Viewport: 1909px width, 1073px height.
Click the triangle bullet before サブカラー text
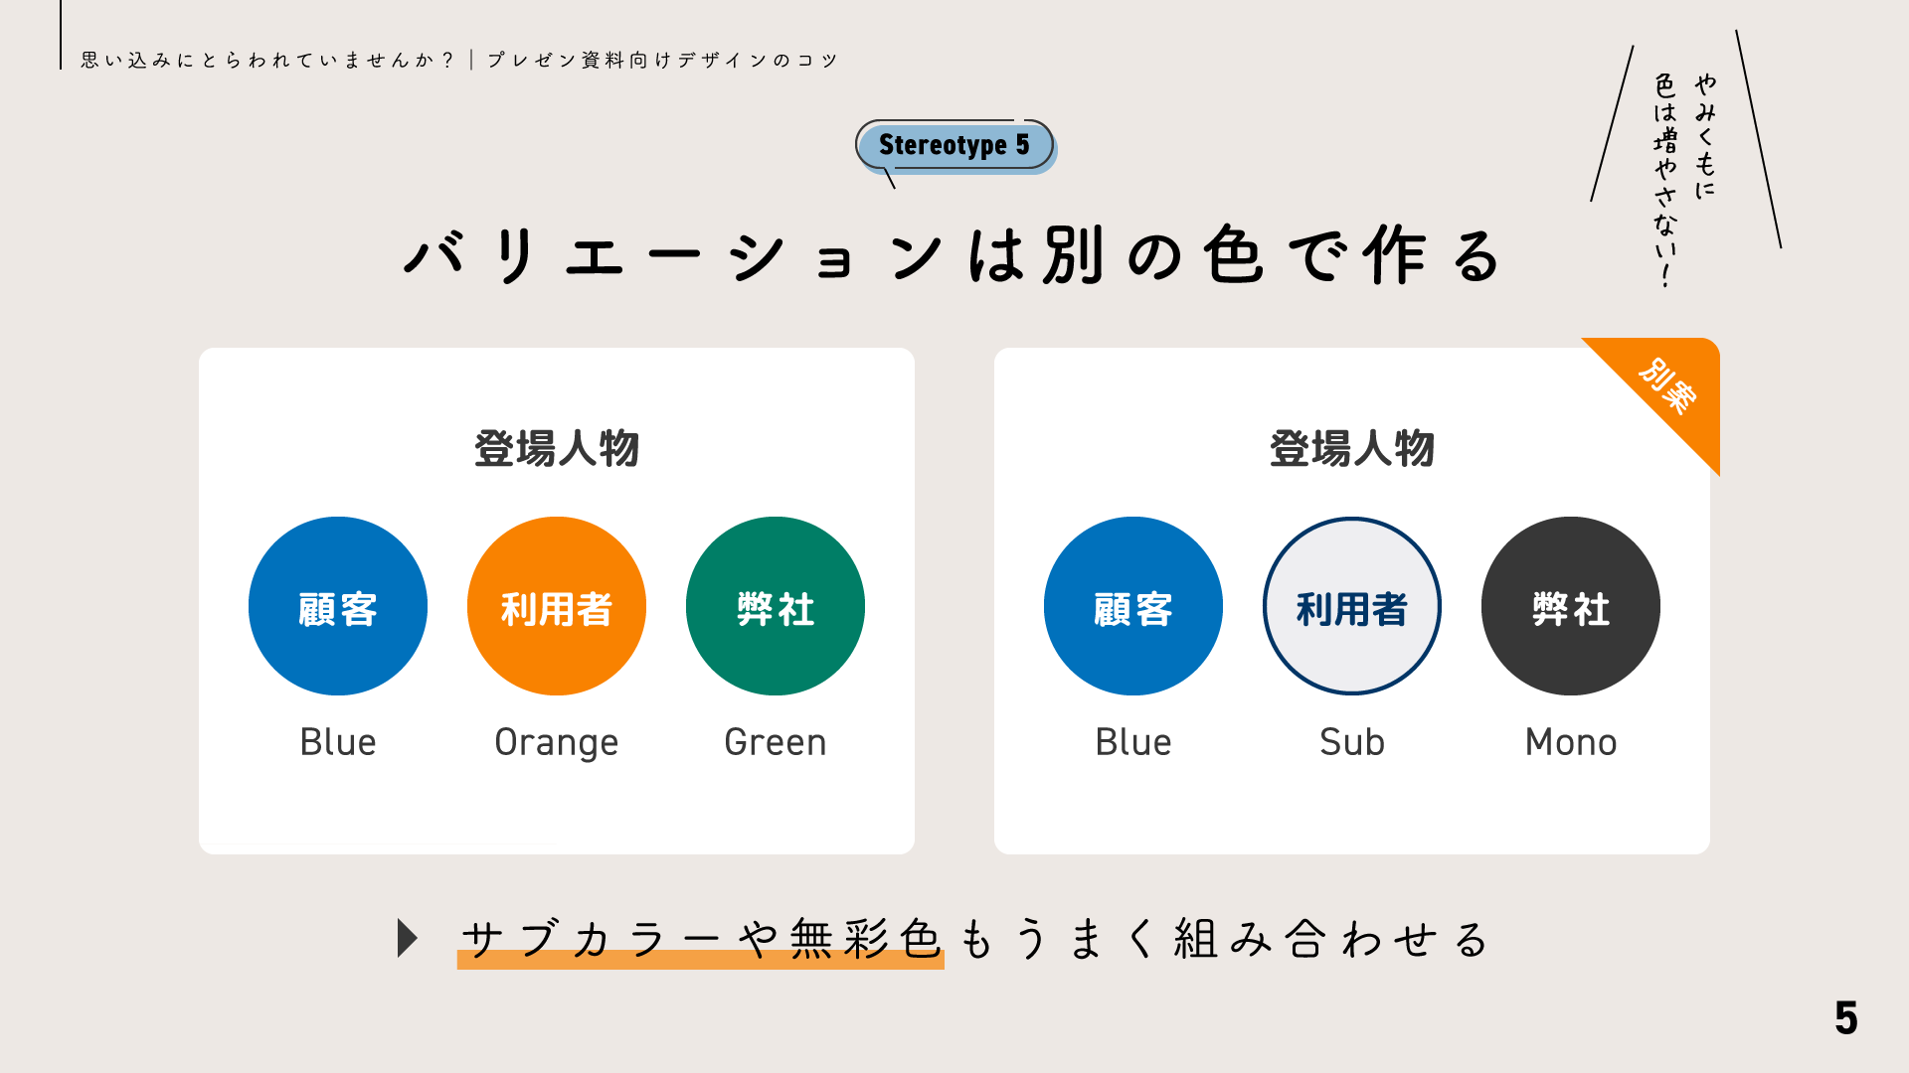coord(408,938)
